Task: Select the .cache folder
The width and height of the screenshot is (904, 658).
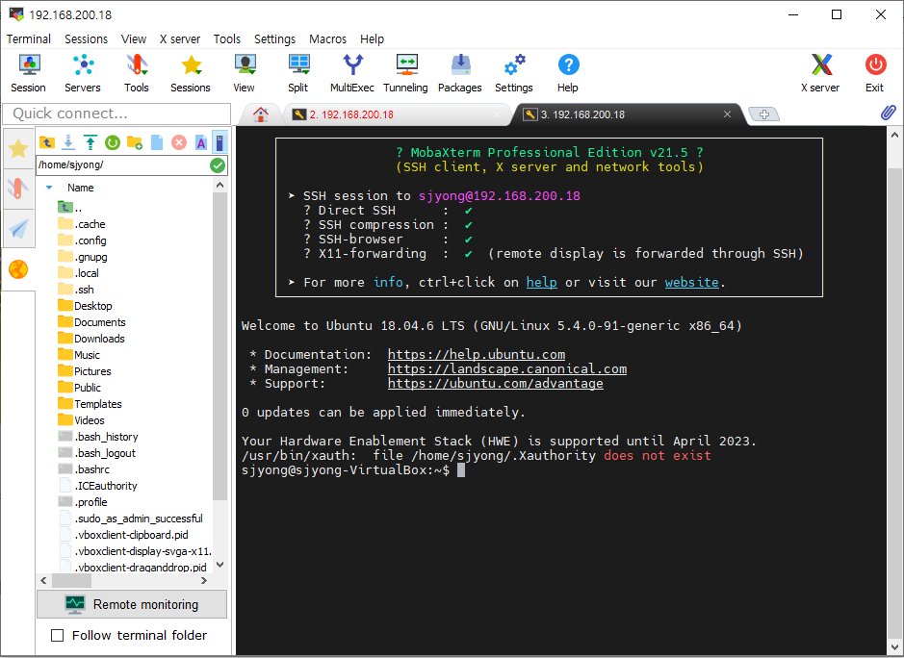Action: (82, 224)
